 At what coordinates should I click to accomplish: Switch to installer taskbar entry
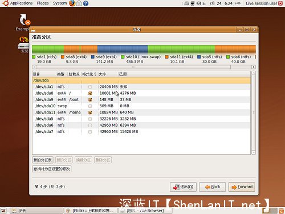(x=36, y=211)
